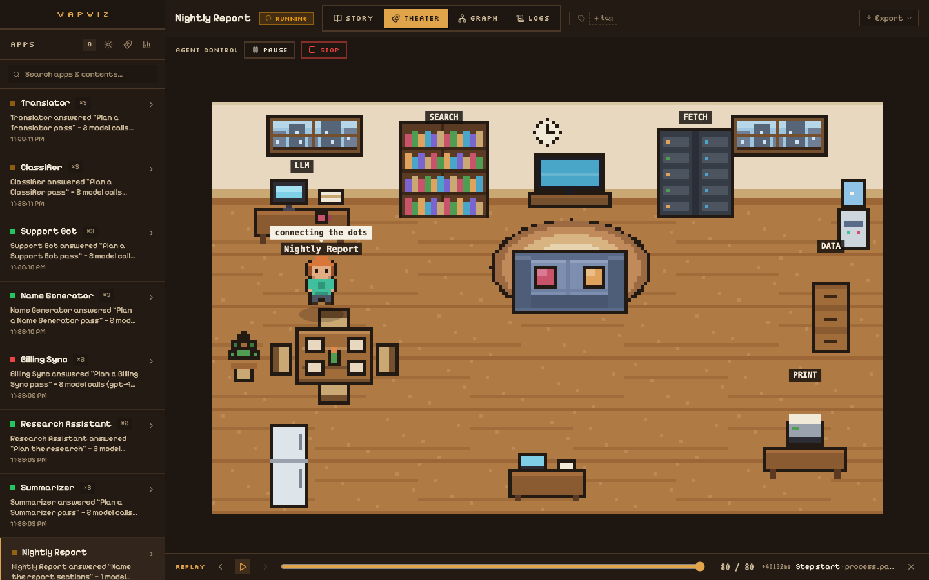The height and width of the screenshot is (580, 929).
Task: Add a tag to the run
Action: tap(603, 18)
